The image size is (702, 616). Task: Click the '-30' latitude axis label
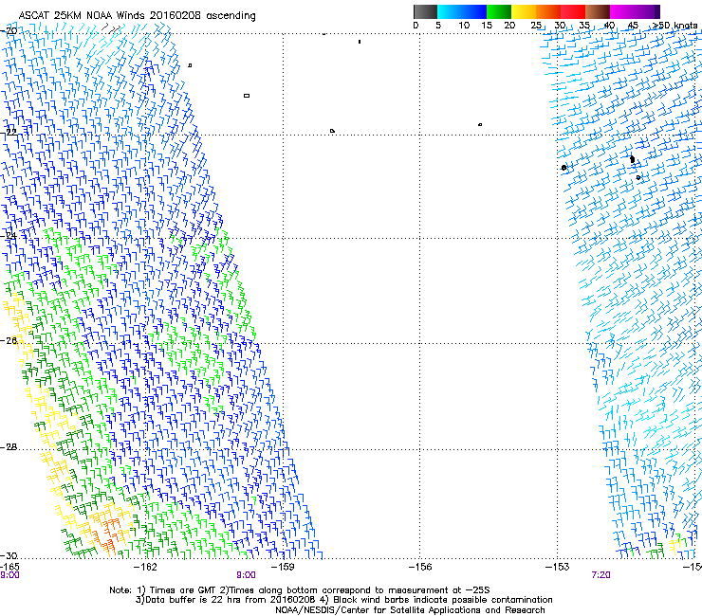(9, 555)
